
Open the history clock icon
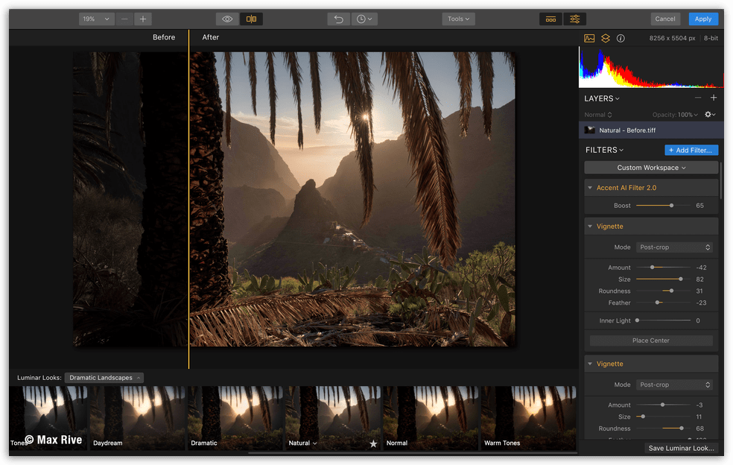[361, 19]
